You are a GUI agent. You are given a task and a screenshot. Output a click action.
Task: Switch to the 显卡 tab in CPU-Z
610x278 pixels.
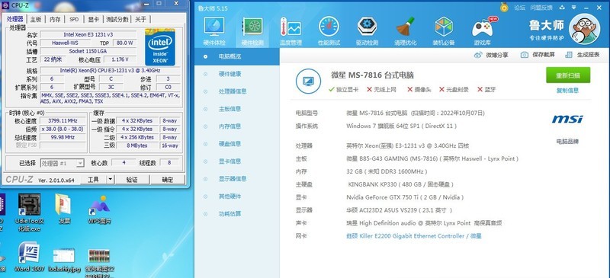tap(93, 19)
